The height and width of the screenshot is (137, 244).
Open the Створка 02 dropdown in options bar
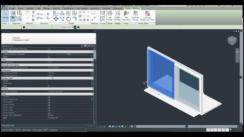pyautogui.click(x=75, y=27)
